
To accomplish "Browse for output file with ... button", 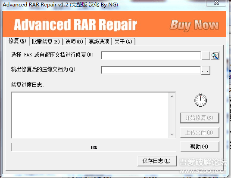I will click(x=206, y=70).
